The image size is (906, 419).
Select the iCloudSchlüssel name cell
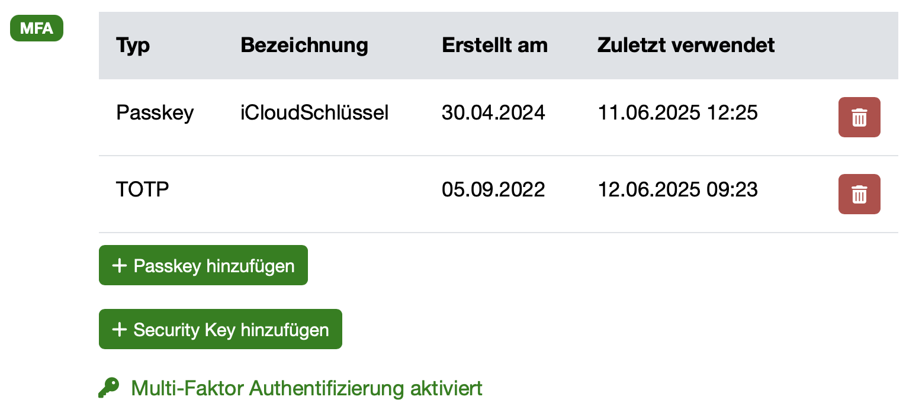pyautogui.click(x=314, y=112)
